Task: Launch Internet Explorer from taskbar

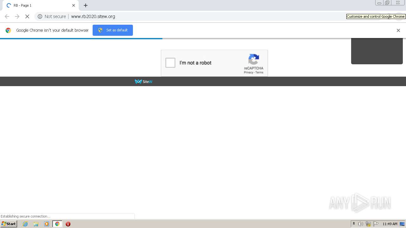Action: tap(25, 224)
